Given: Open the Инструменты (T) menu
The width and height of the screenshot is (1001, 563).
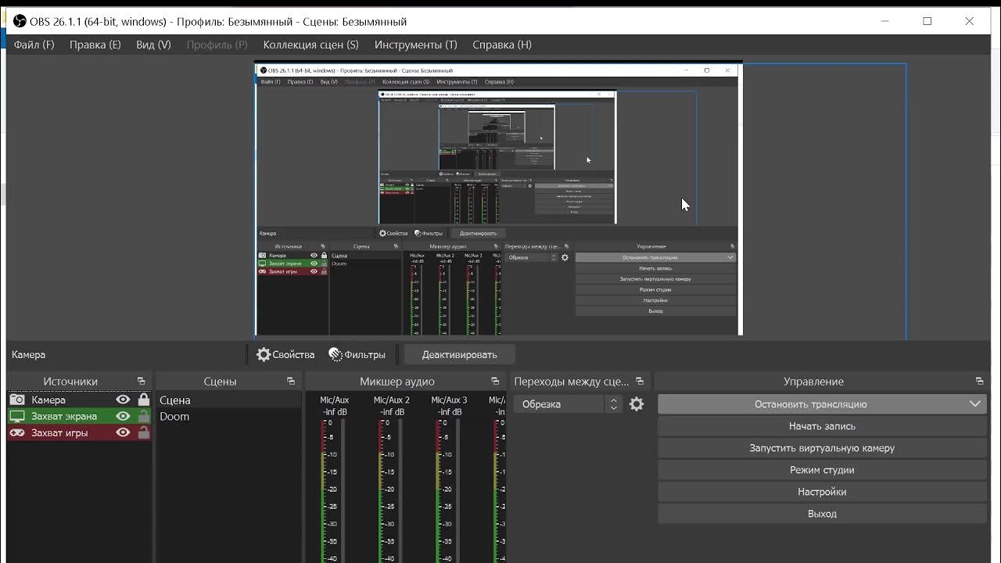Looking at the screenshot, I should tap(415, 45).
